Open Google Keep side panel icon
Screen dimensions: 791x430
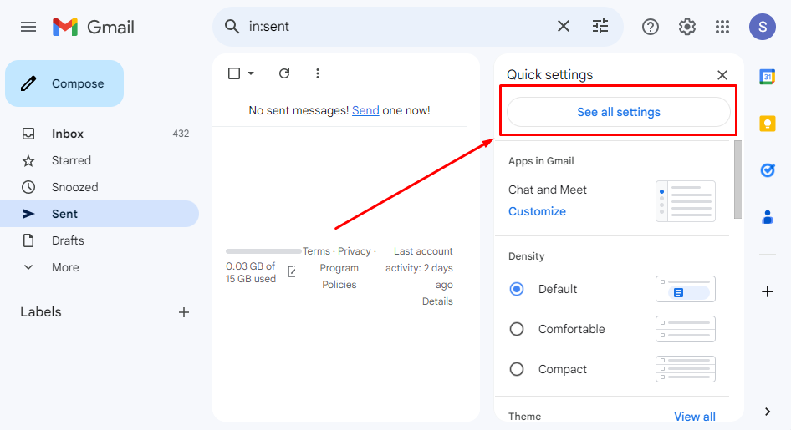click(768, 124)
